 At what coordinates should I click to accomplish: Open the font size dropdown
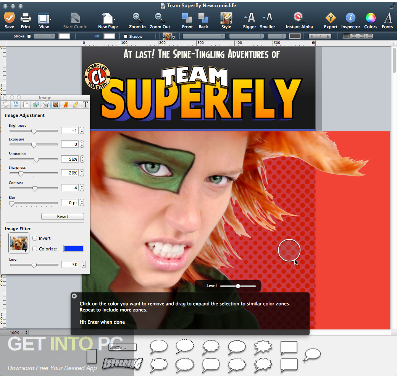click(x=276, y=36)
